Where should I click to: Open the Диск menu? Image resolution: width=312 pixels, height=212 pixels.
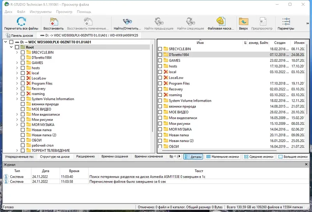tap(8, 12)
